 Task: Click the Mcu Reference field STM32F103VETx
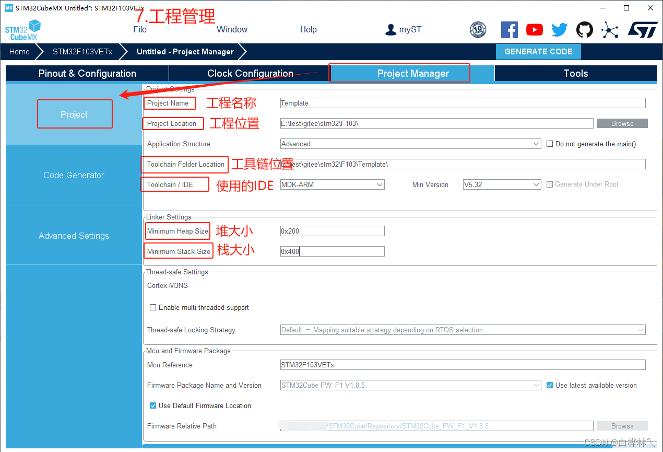463,365
